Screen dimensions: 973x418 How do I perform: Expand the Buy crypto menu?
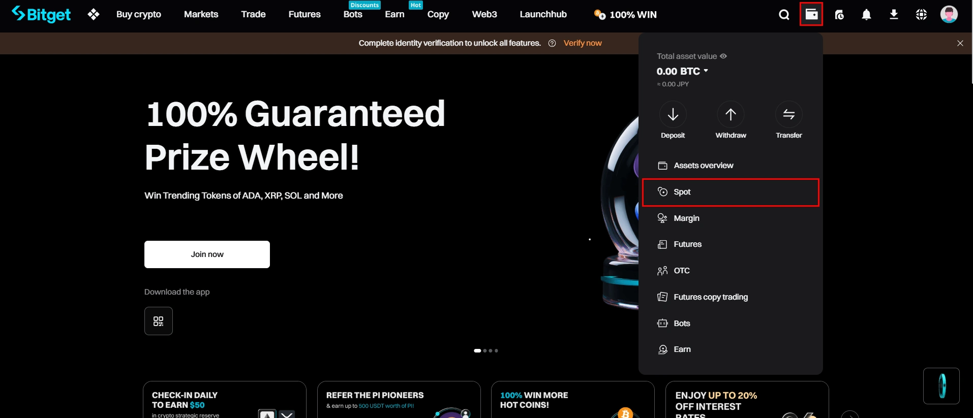[x=139, y=15]
